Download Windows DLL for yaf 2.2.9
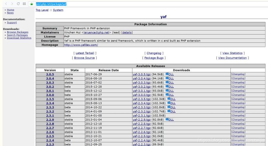The width and height of the screenshot is (268, 146). pyautogui.click(x=170, y=120)
